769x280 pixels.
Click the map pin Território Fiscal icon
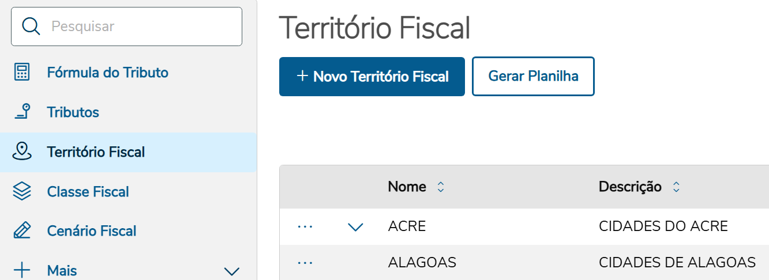(22, 152)
